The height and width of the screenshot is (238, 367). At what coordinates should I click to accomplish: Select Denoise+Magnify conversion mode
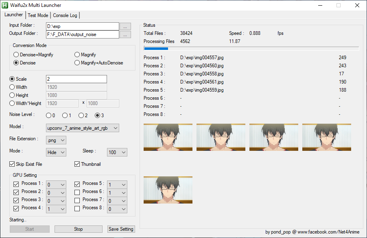[x=16, y=55]
